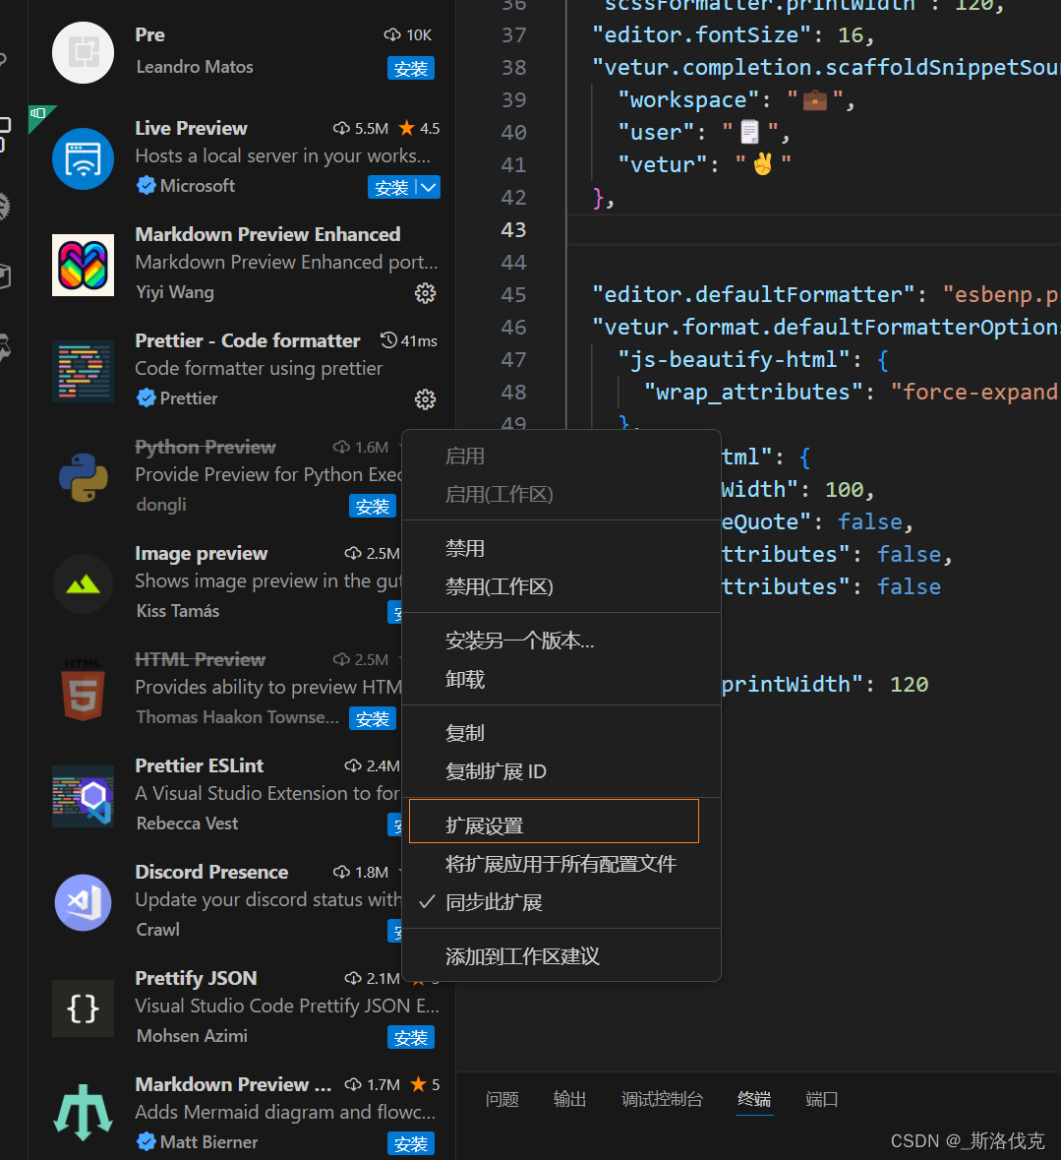This screenshot has width=1061, height=1160.
Task: Click the Image preview extension icon
Action: (83, 583)
